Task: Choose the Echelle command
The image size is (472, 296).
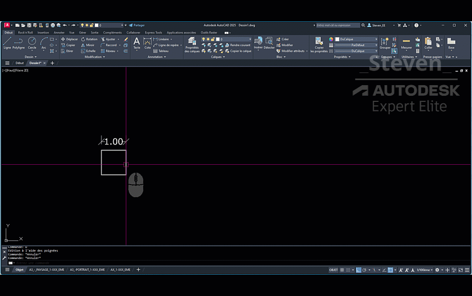Action: pyautogui.click(x=88, y=51)
